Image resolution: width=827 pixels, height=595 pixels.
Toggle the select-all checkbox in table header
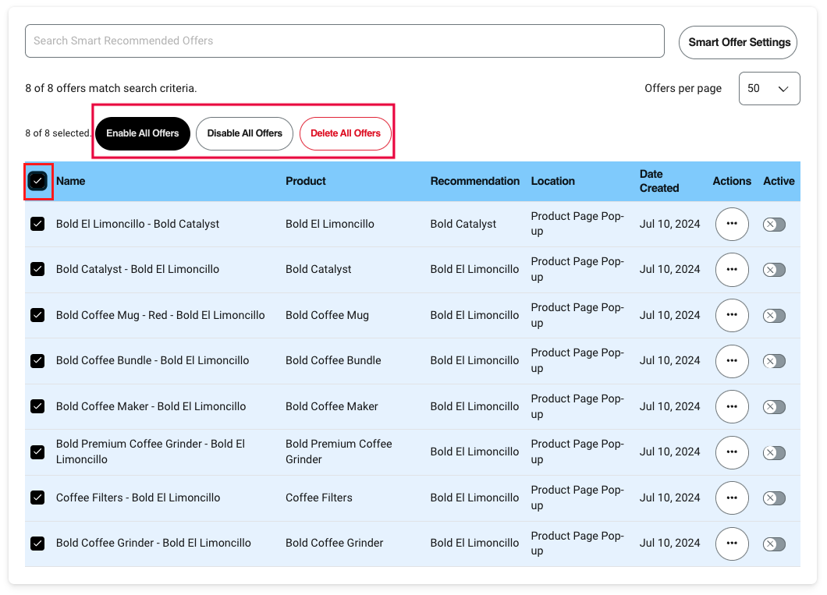pos(37,181)
